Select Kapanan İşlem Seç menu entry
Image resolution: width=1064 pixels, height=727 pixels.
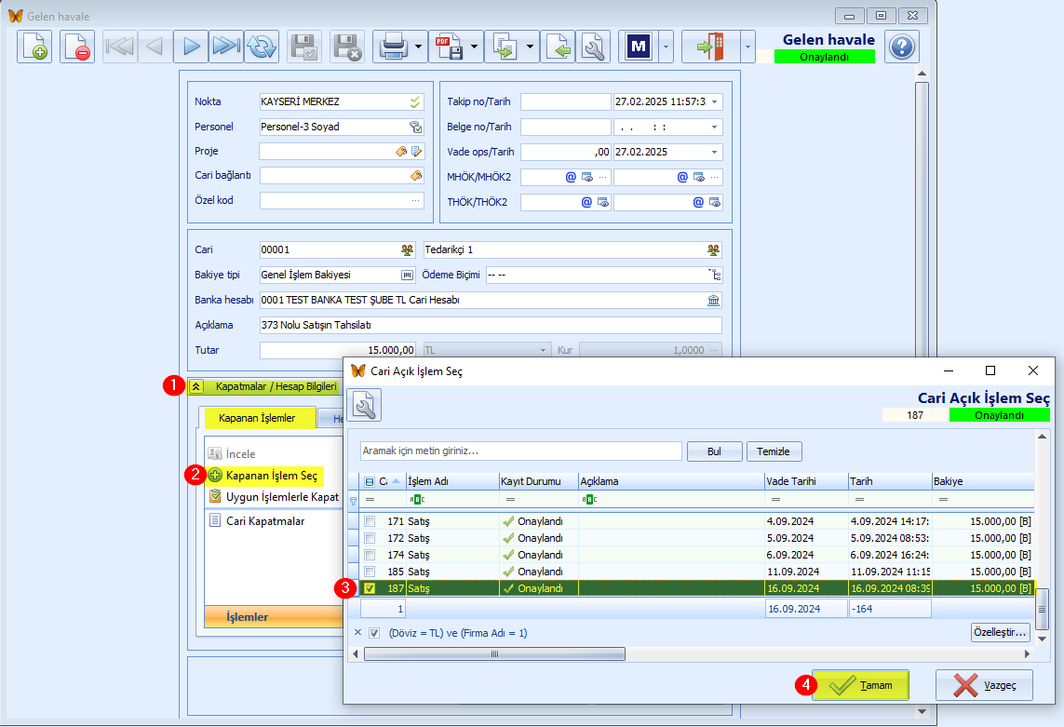point(272,475)
